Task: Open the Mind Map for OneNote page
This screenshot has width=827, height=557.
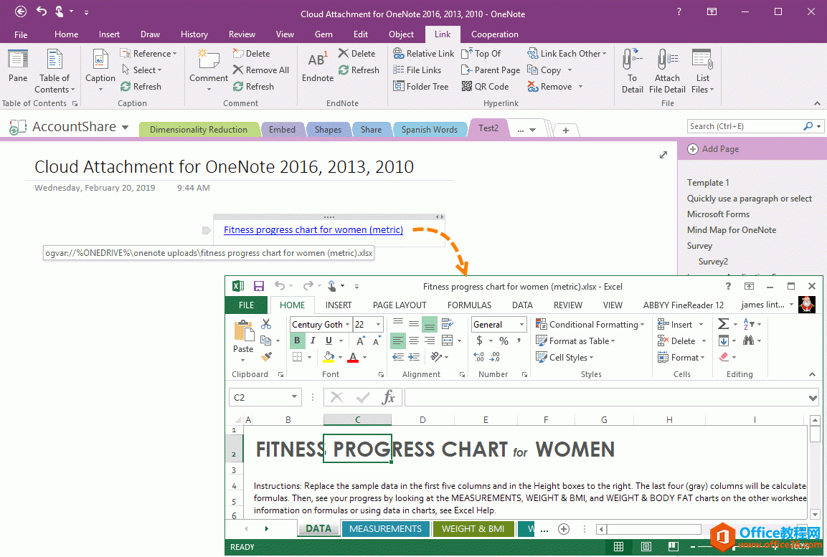Action: click(732, 230)
